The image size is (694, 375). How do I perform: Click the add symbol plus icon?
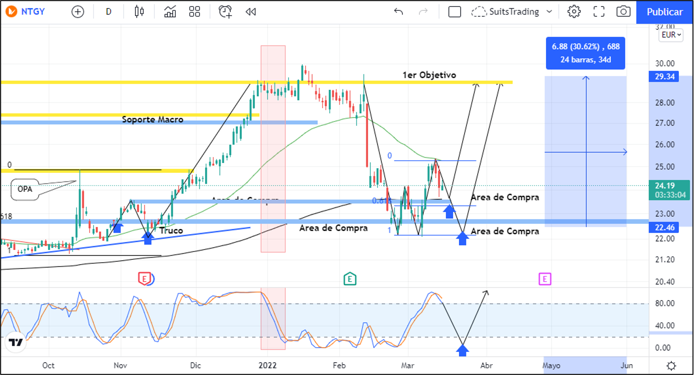pyautogui.click(x=78, y=12)
